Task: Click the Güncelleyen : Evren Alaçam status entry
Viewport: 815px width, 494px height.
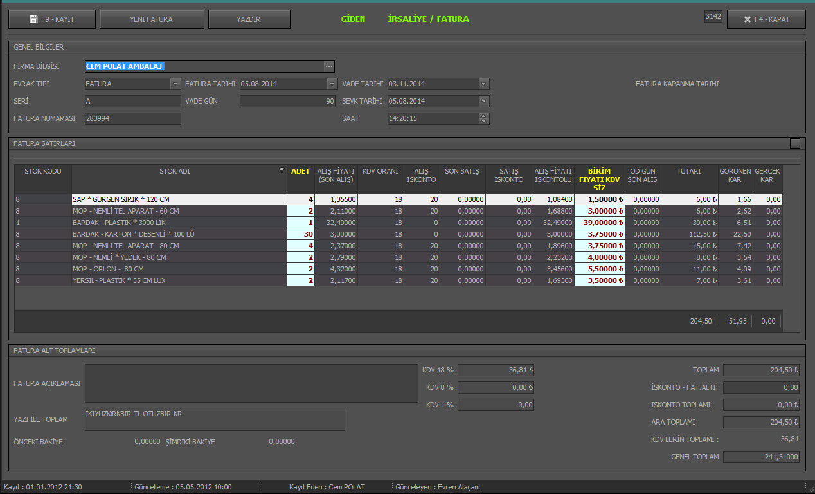Action: click(x=438, y=487)
